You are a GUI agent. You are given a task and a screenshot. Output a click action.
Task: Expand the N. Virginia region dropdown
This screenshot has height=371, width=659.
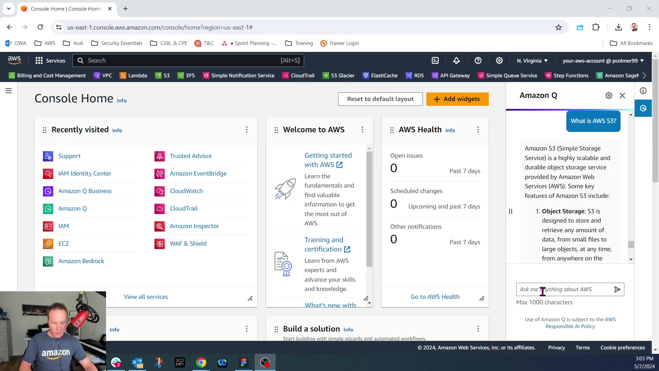tap(532, 61)
